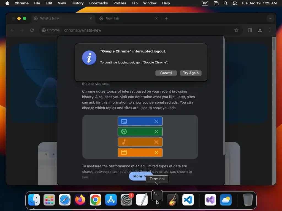Screen dimensions: 282x211
Task: Open Control Center
Action: click(x=235, y=3)
